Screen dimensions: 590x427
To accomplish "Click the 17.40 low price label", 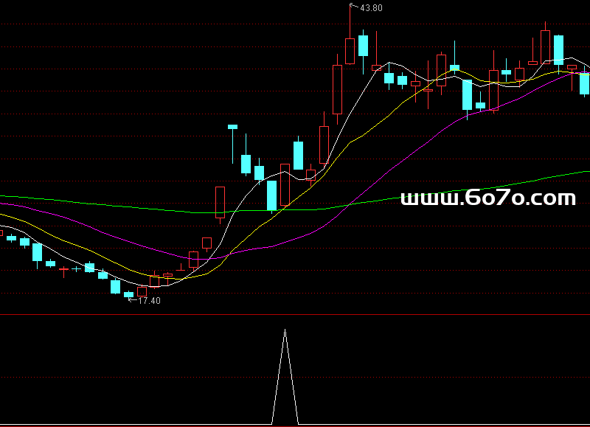I will pos(149,301).
